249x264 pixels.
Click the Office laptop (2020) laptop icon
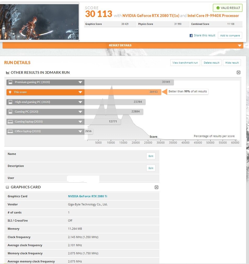(x=10, y=131)
